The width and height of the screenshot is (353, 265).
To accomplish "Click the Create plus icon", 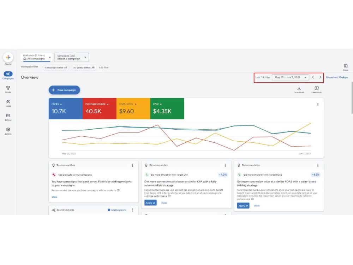I will (8, 57).
